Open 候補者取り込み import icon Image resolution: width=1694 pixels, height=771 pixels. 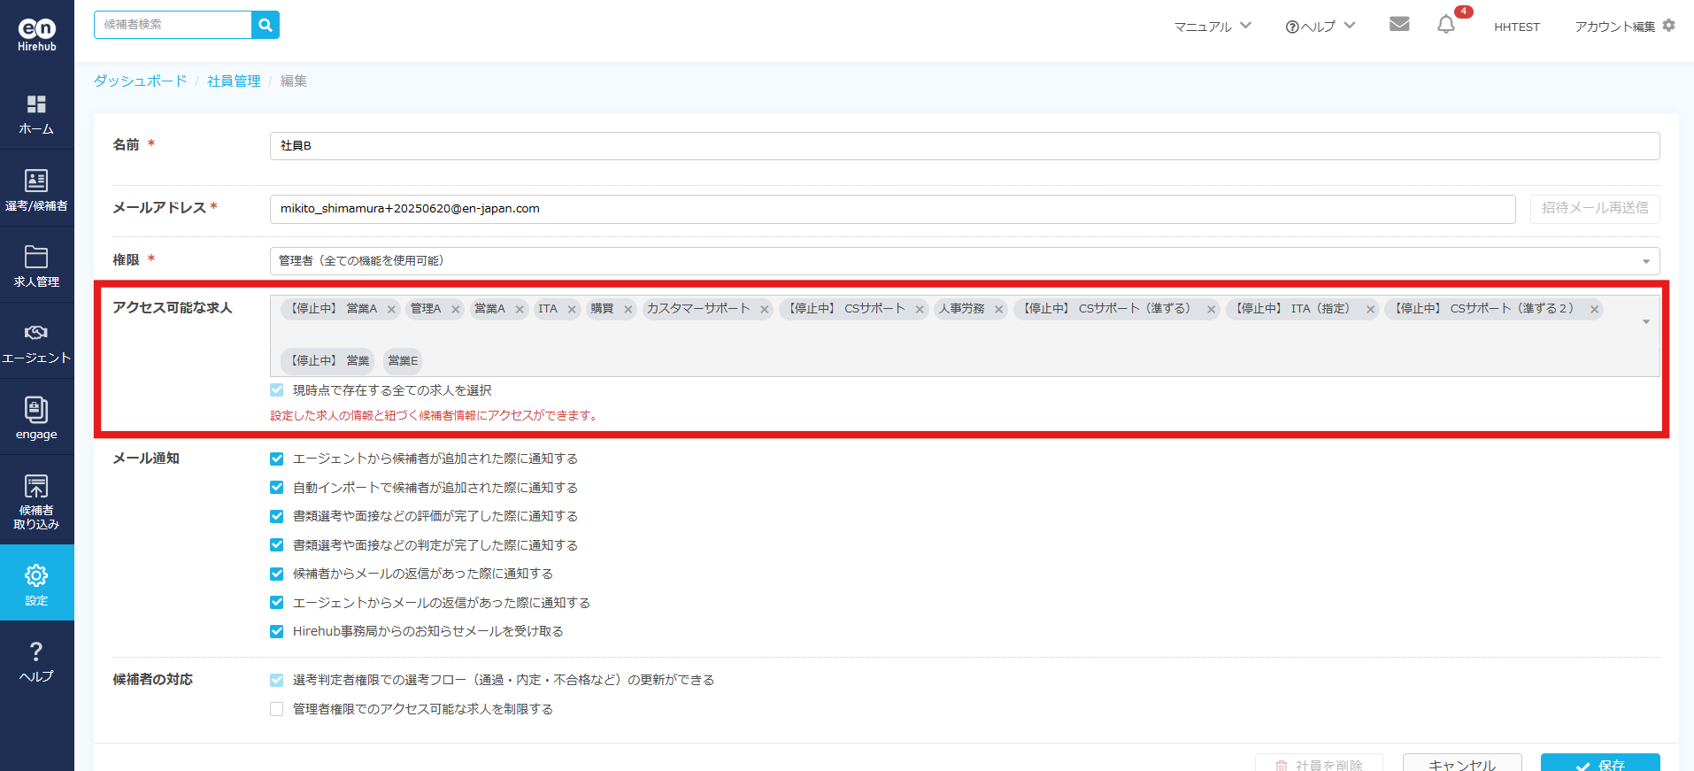[x=36, y=499]
